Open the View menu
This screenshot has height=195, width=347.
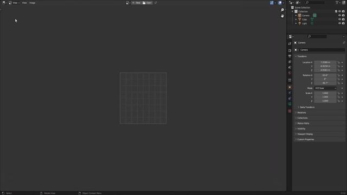pyautogui.click(x=24, y=3)
